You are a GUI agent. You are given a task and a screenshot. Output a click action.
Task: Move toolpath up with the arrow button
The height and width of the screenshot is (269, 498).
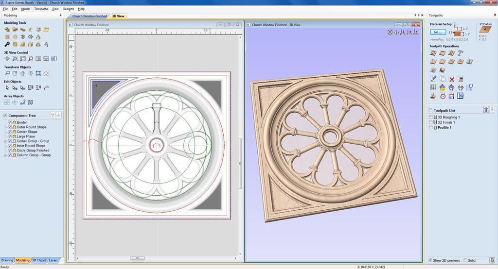[x=486, y=110]
